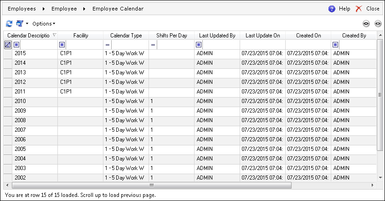Expand the arrow beside the grid view icon
The width and height of the screenshot is (385, 201).
27,24
